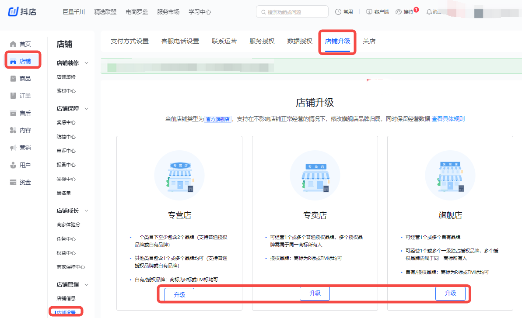Collapse the 店铺成长 section chevron

(86, 211)
